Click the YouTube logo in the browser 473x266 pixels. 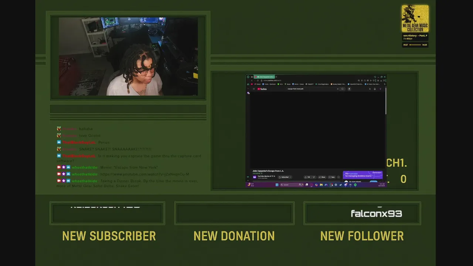262,89
